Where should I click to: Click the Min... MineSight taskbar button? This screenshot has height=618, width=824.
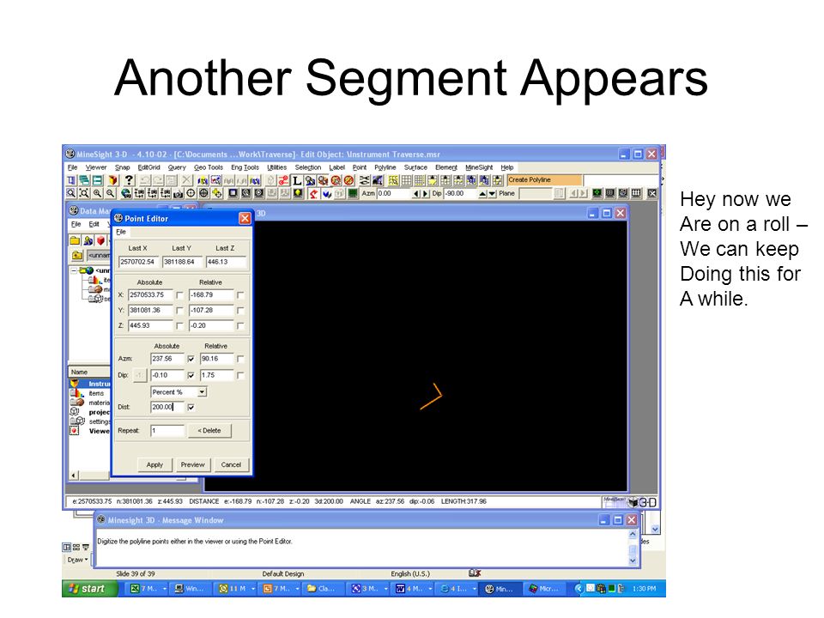pyautogui.click(x=500, y=589)
